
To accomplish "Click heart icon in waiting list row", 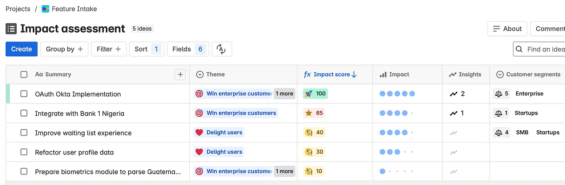I will click(x=199, y=132).
